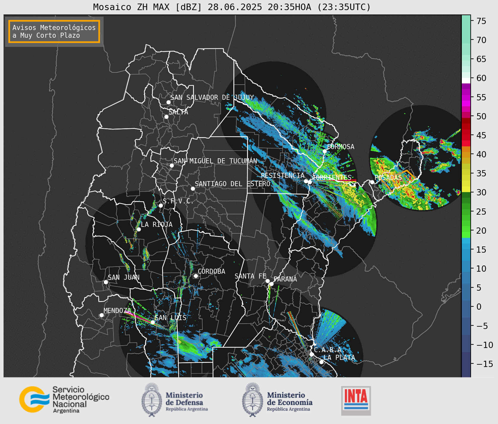Screen dimensions: 498x424
Task: Click the Ministerio de Economía logo
Action: (x=277, y=400)
